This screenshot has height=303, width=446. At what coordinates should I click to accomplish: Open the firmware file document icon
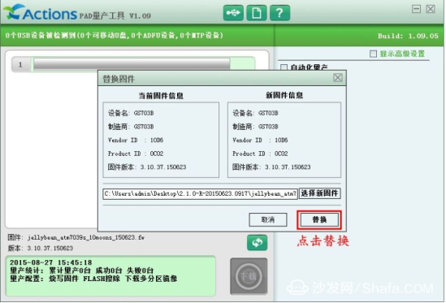[256, 13]
